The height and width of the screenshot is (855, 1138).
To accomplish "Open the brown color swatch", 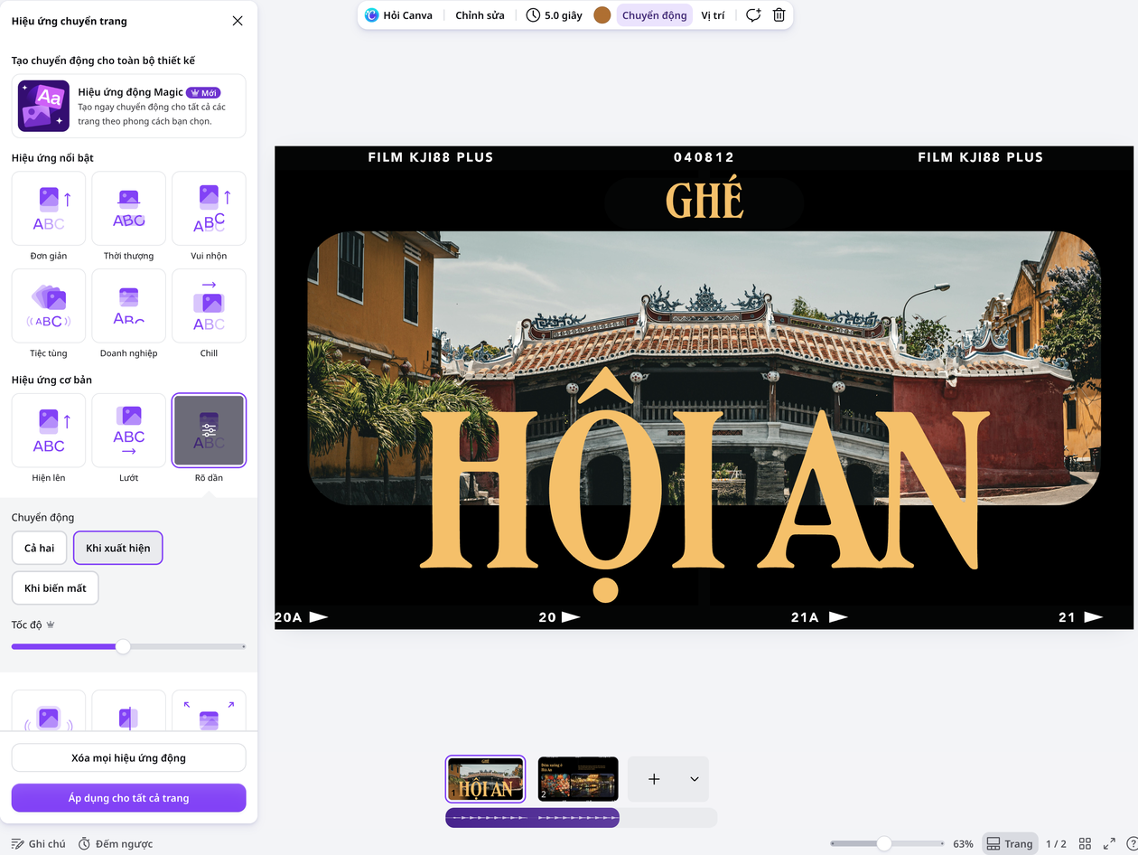I will click(602, 15).
